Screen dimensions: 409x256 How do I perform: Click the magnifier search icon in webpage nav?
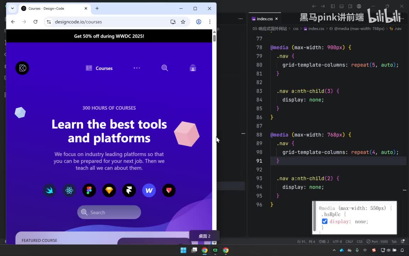[165, 68]
